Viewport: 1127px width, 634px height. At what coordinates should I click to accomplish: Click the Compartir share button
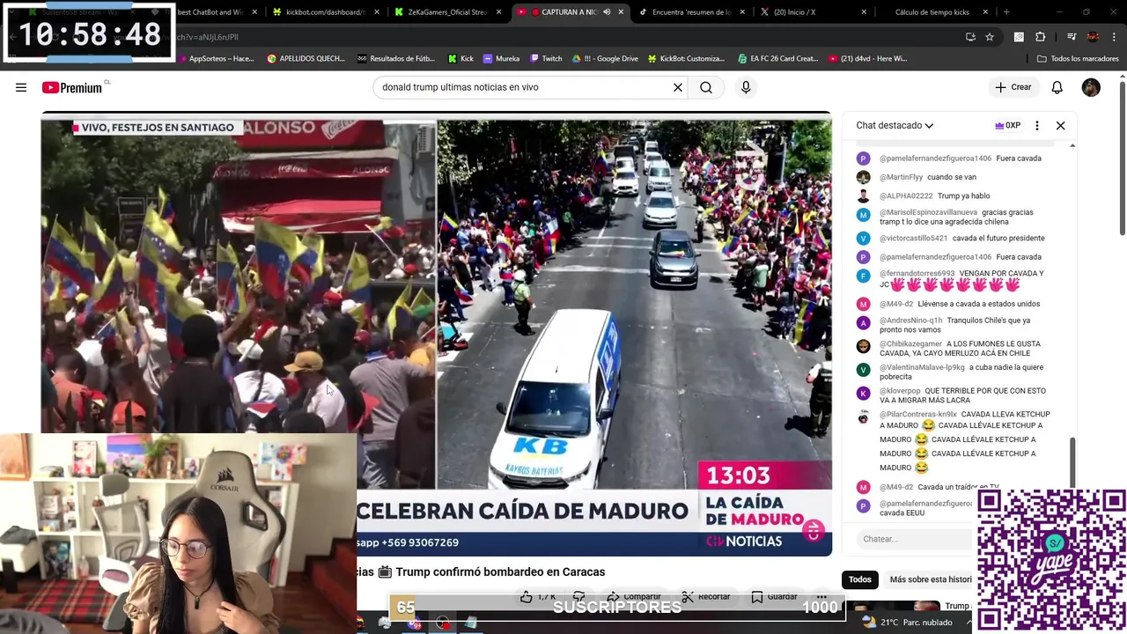(x=634, y=597)
